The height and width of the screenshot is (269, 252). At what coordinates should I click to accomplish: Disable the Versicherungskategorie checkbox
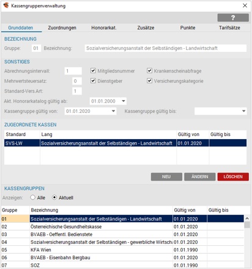pos(149,81)
